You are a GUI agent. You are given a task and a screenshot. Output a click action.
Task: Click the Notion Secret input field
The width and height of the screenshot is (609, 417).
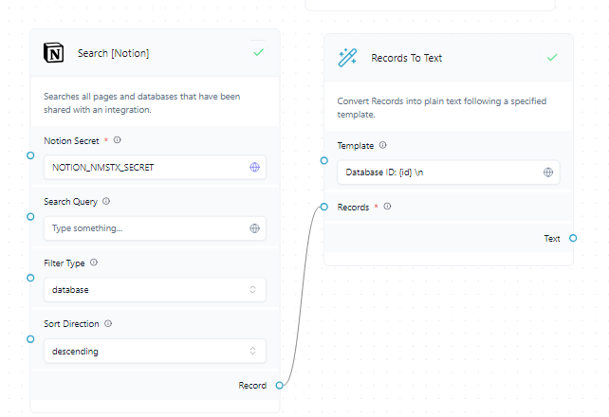coord(147,168)
